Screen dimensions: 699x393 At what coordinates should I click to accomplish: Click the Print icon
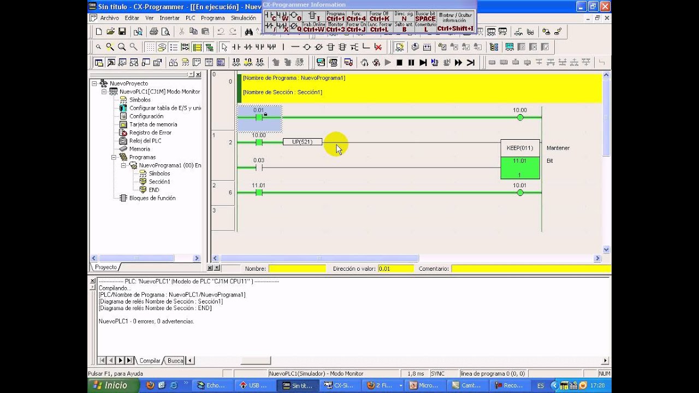154,32
